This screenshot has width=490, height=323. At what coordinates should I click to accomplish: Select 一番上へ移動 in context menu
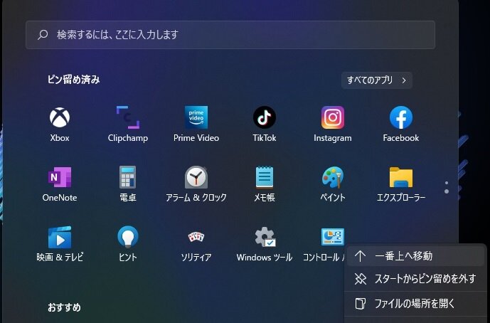tap(415, 256)
